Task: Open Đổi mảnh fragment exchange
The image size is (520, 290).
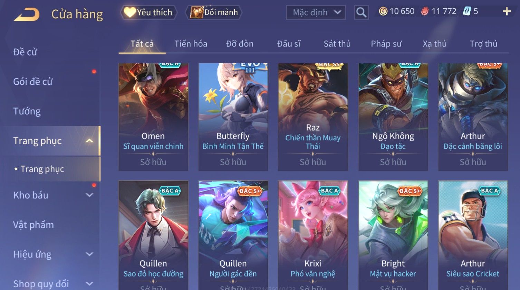Action: (214, 12)
